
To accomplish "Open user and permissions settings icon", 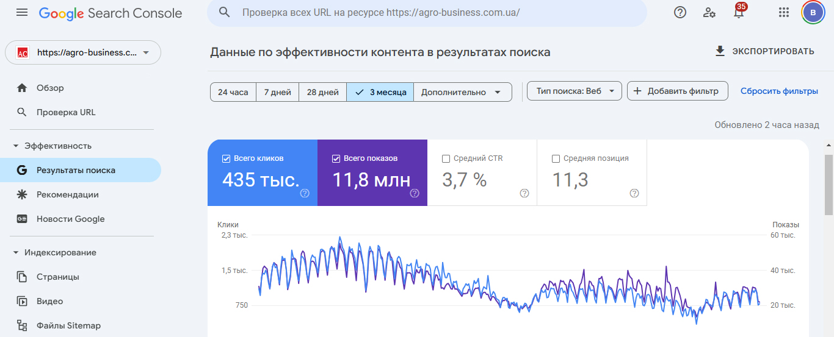I will point(709,12).
